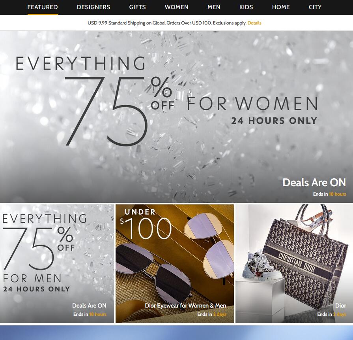The image size is (353, 340).
Task: Click 'Ends in 2 days' on Eyewear tile
Action: coord(212,314)
